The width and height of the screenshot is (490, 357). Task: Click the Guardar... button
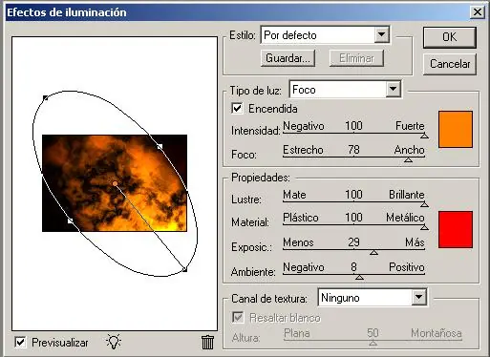click(288, 58)
